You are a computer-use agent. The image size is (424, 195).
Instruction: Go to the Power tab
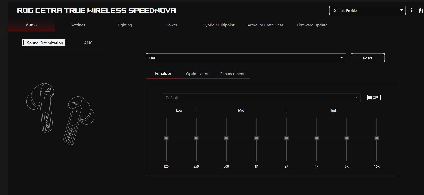point(171,25)
